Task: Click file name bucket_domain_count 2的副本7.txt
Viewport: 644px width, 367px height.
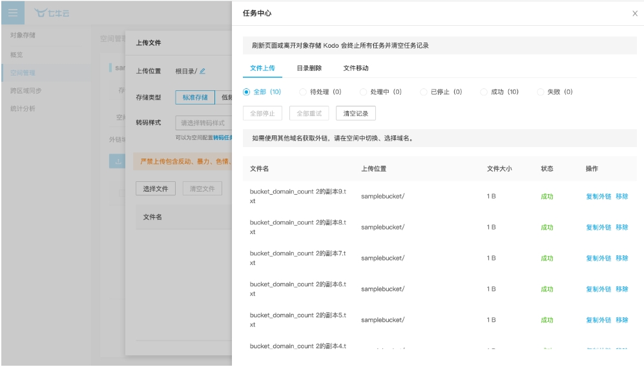Action: tap(298, 258)
